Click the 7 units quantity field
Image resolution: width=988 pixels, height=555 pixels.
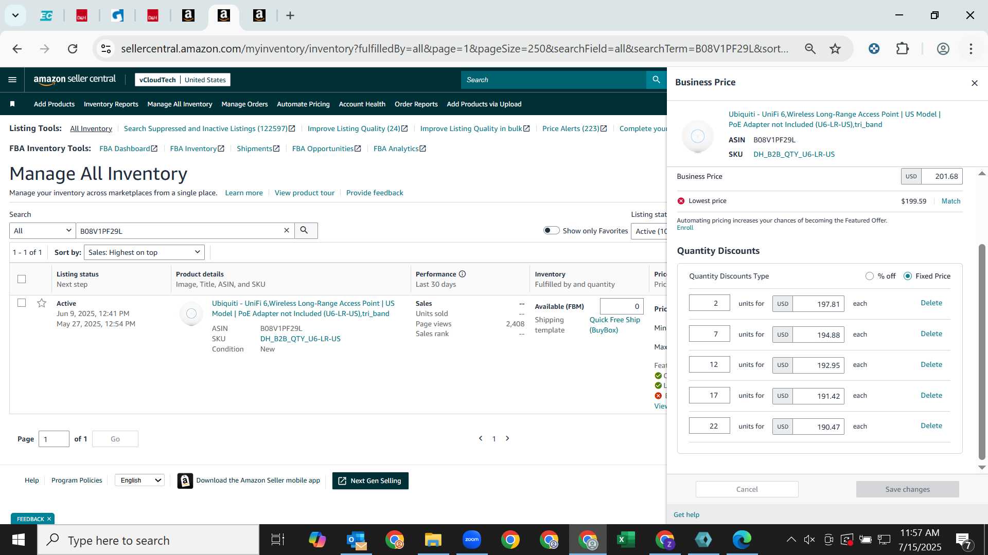click(709, 334)
